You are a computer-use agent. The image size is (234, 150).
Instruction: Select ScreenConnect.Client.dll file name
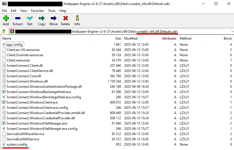tap(25, 66)
